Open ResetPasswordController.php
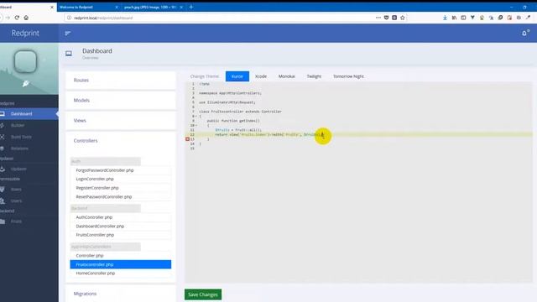 (x=121, y=197)
